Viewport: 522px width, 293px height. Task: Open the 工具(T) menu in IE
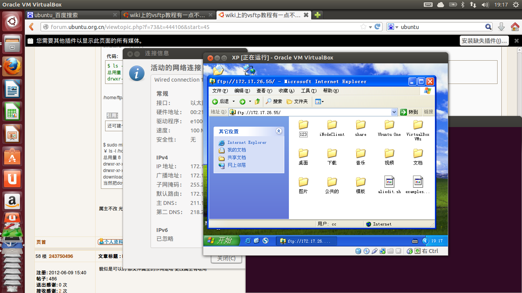coord(309,91)
